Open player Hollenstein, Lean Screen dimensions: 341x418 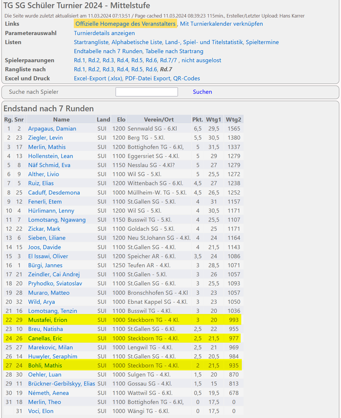coord(51,156)
